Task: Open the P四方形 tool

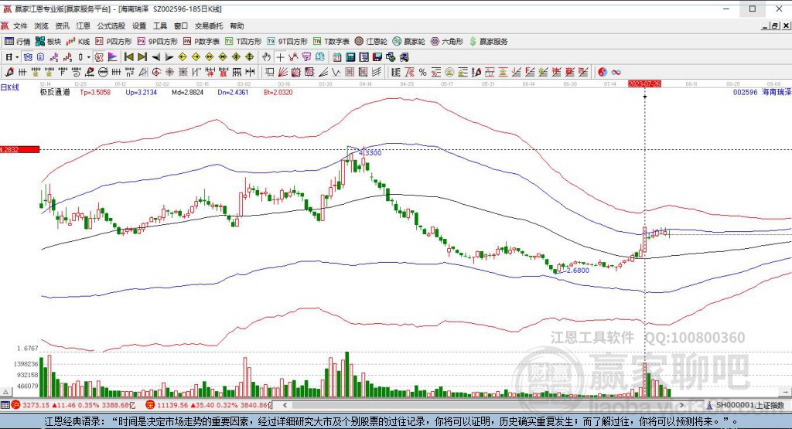Action: tap(113, 42)
